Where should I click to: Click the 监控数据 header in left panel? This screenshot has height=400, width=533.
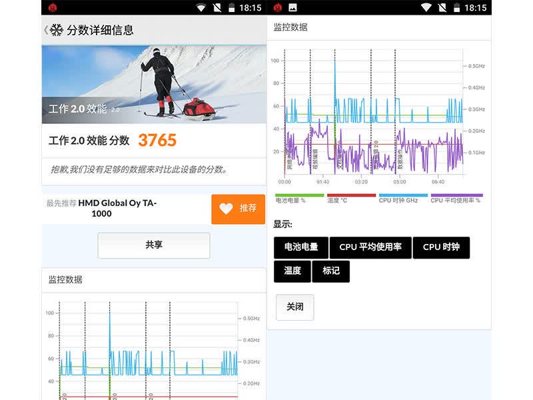click(65, 280)
